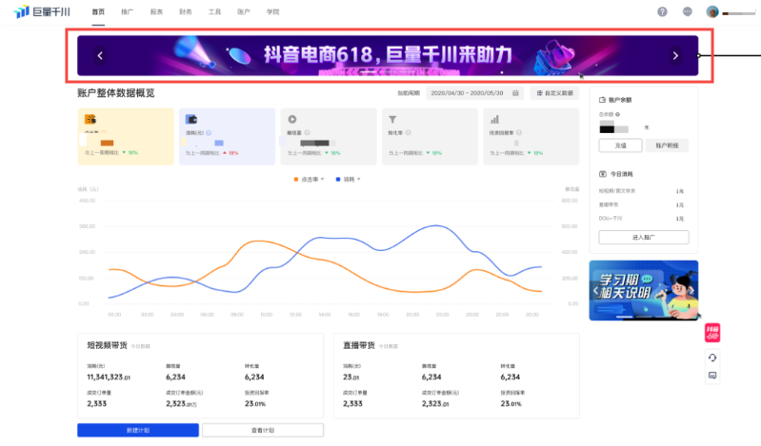Click the 账户整体数据概览 heading
This screenshot has height=446, width=761.
pyautogui.click(x=115, y=93)
